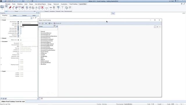Screen dimensions: 186x105
Task: Pin the Visual Scripting Library panel
Action: coord(54,26)
